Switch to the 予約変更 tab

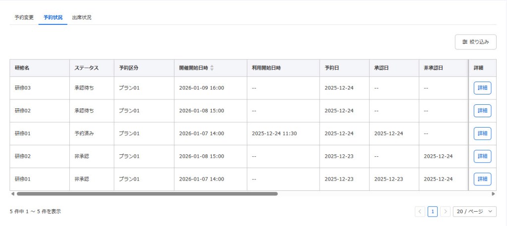pos(24,17)
